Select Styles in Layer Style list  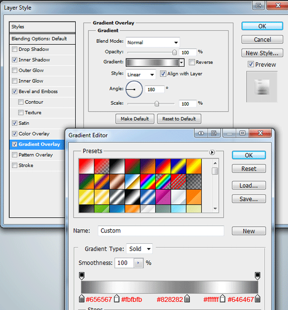coord(42,27)
